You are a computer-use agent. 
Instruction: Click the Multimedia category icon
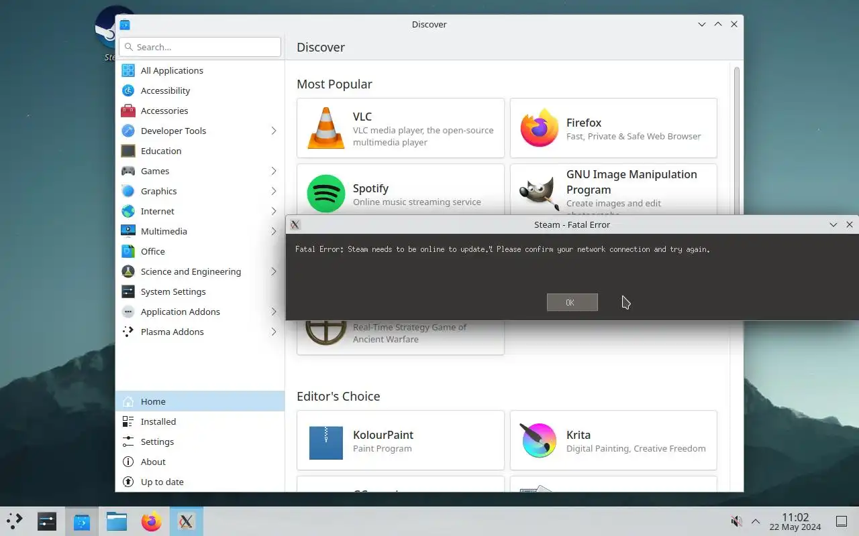pyautogui.click(x=128, y=231)
